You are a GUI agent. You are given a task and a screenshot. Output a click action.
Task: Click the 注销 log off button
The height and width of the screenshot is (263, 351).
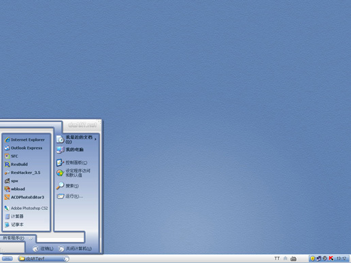pos(43,249)
